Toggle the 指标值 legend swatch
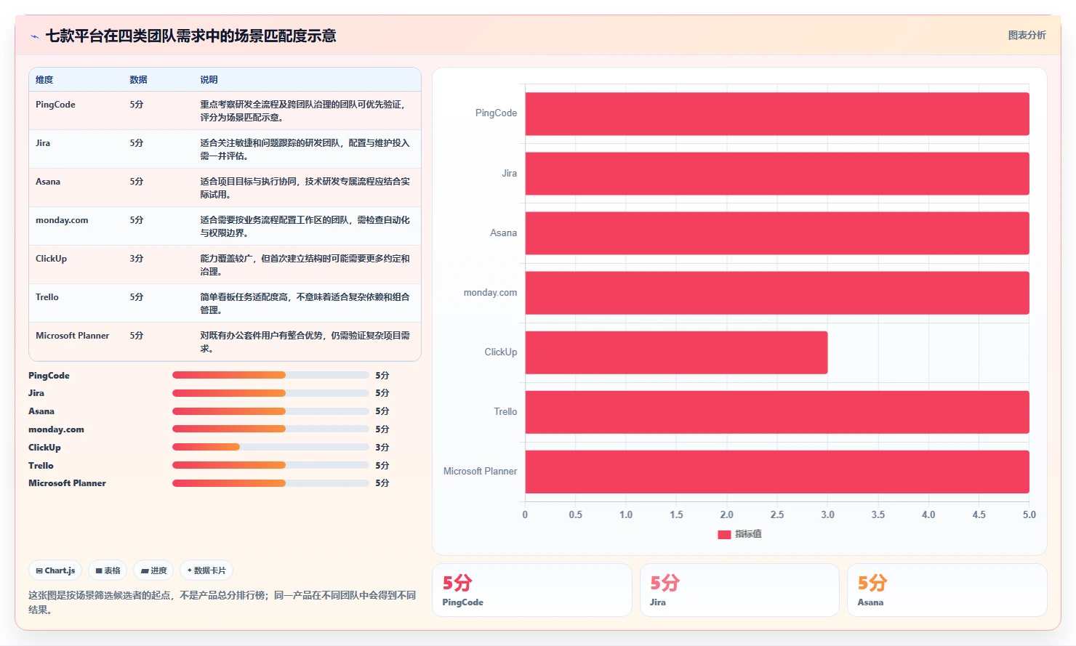 pyautogui.click(x=724, y=534)
